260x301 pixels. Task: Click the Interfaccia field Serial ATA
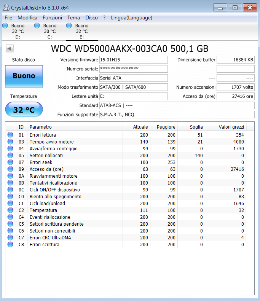pos(134,78)
